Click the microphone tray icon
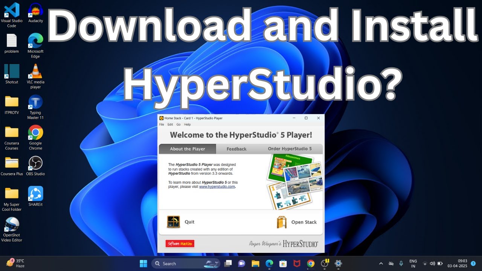The width and height of the screenshot is (482, 271). click(x=401, y=263)
